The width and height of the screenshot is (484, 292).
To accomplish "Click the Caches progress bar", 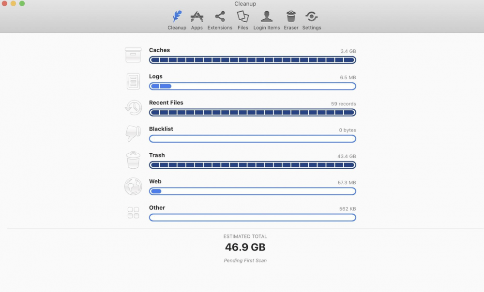I will click(x=253, y=60).
